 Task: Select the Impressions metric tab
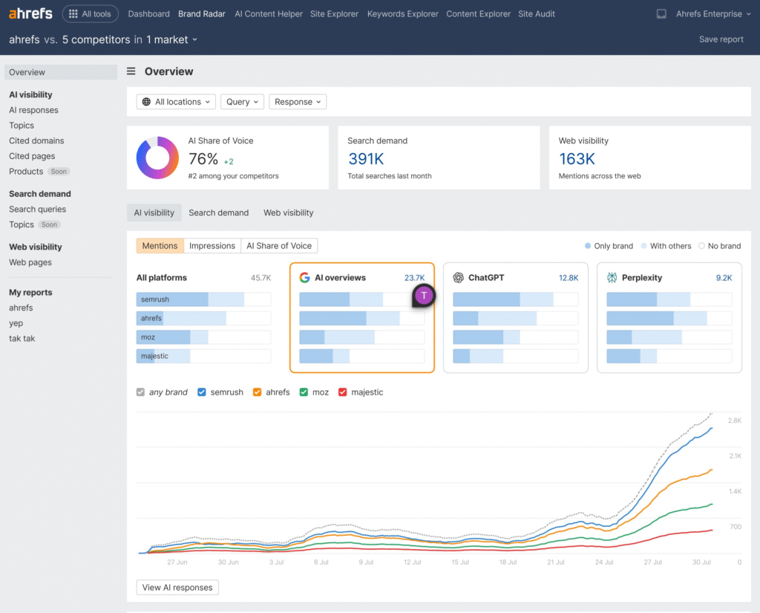212,246
